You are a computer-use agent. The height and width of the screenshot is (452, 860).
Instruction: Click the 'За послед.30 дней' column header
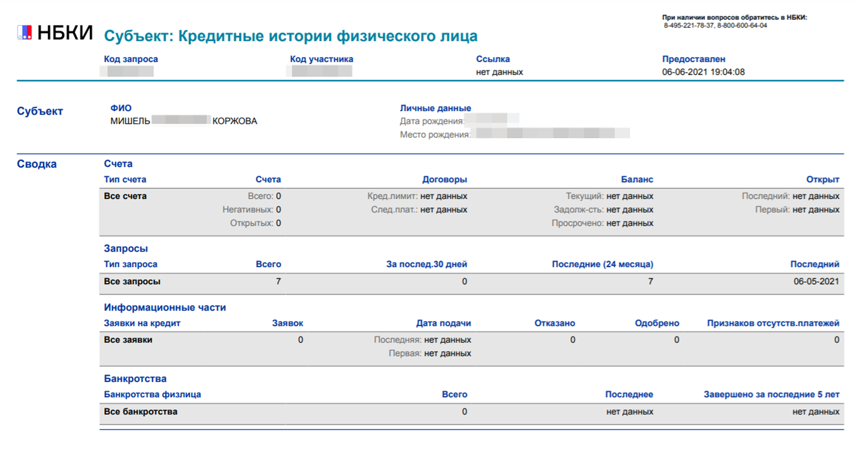(x=427, y=264)
